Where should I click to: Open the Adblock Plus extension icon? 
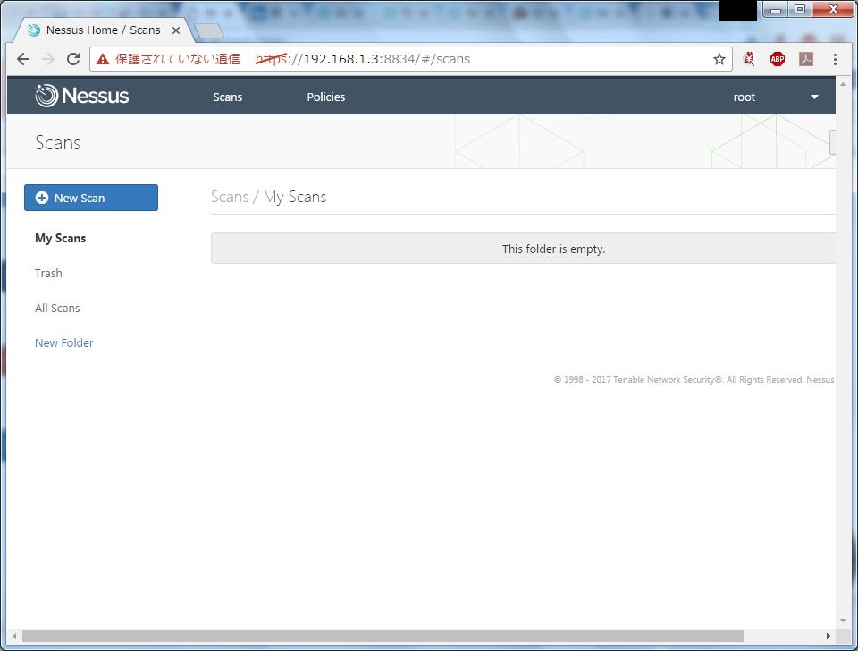777,59
